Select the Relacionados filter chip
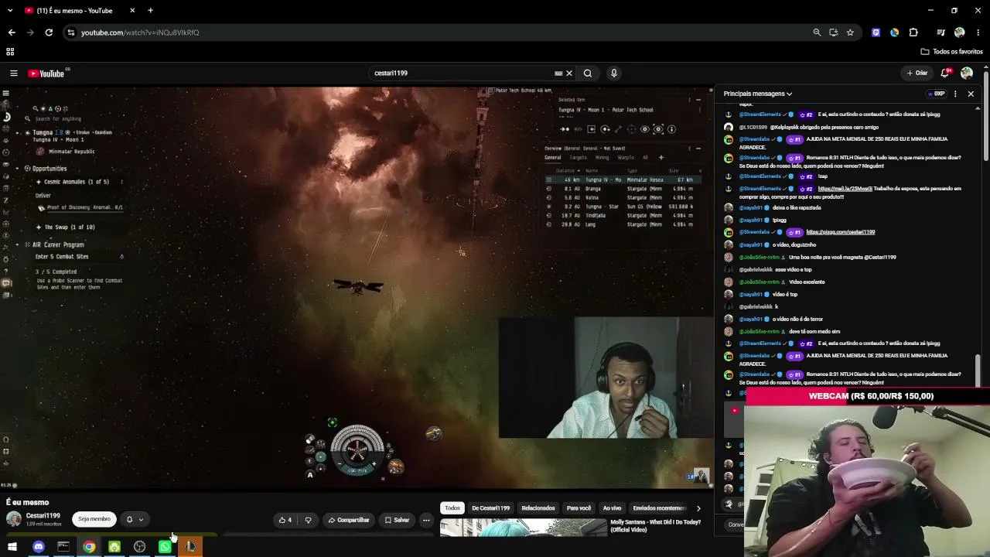Screen dimensions: 990x557 coord(538,508)
